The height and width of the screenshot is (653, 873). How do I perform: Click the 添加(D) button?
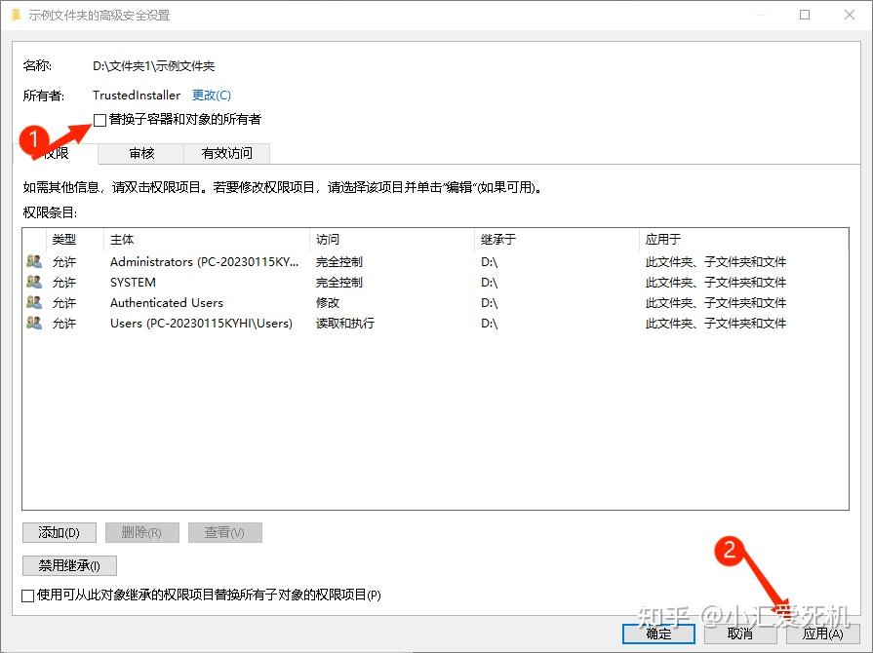[x=59, y=532]
